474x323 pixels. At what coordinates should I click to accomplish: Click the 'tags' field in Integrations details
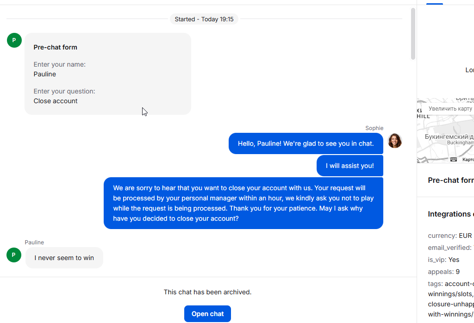pos(435,284)
